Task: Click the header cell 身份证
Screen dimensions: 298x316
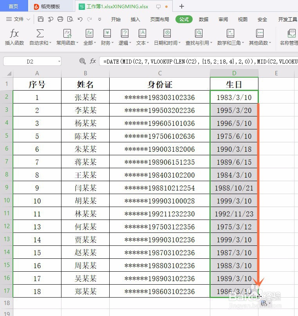Action: [160, 84]
